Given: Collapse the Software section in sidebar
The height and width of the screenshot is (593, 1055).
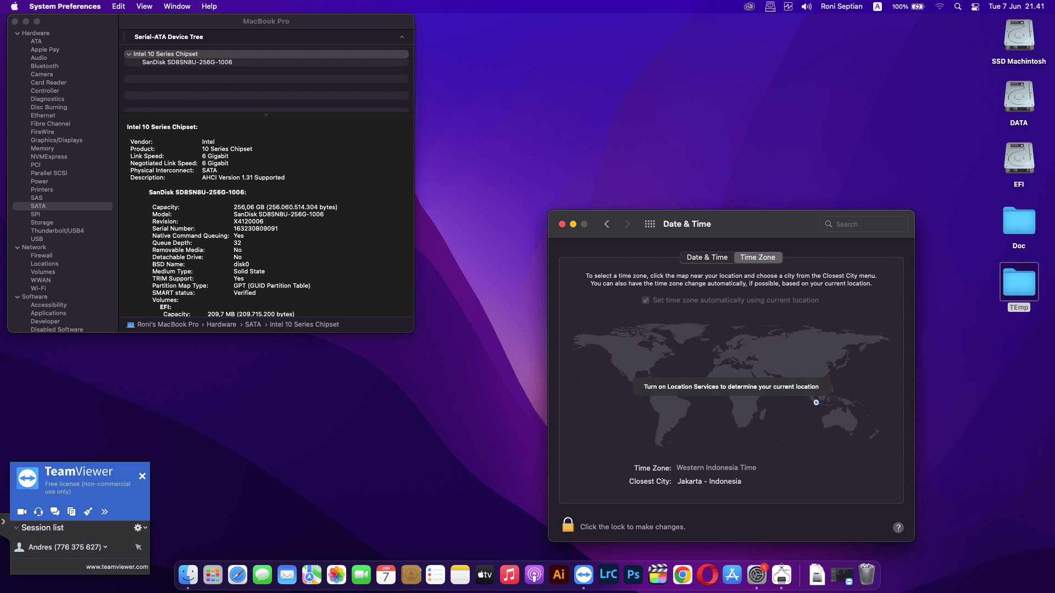Looking at the screenshot, I should [x=17, y=296].
